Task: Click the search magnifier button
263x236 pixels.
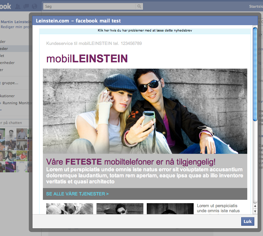Action: pos(139,6)
